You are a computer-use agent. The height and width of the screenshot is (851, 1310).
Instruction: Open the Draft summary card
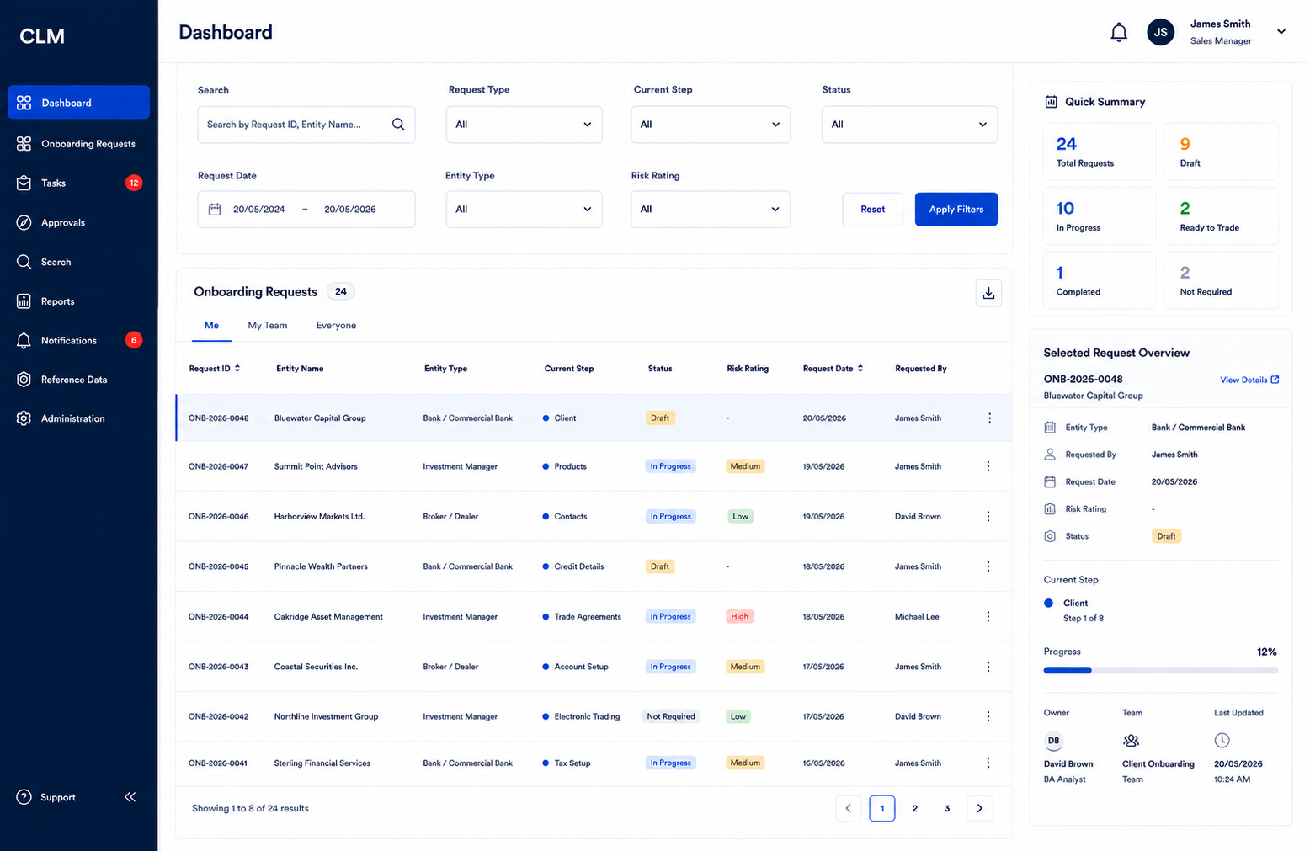[1221, 152]
